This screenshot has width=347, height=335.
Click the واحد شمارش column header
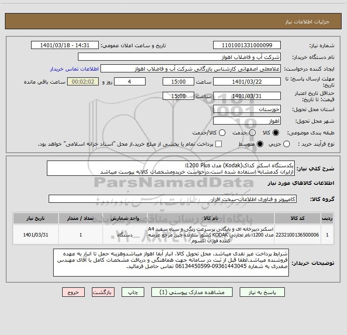tap(125, 218)
